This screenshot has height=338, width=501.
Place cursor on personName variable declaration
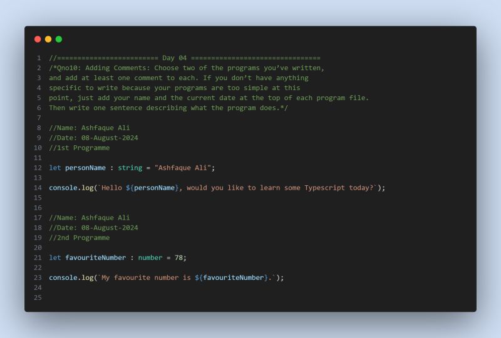click(x=85, y=168)
